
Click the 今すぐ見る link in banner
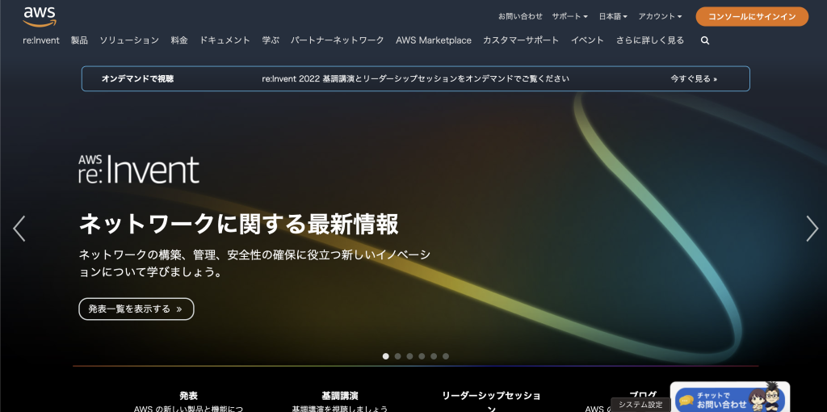[694, 78]
